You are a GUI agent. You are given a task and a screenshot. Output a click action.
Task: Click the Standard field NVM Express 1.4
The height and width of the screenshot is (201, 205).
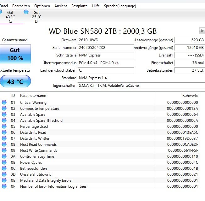(141, 78)
